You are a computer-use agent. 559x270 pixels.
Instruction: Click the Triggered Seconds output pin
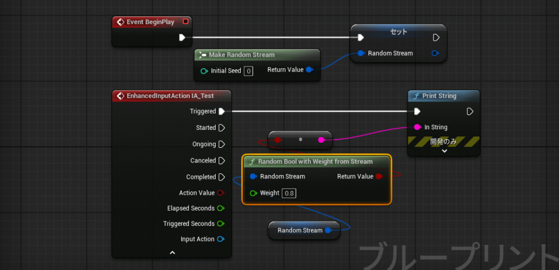[x=221, y=224]
